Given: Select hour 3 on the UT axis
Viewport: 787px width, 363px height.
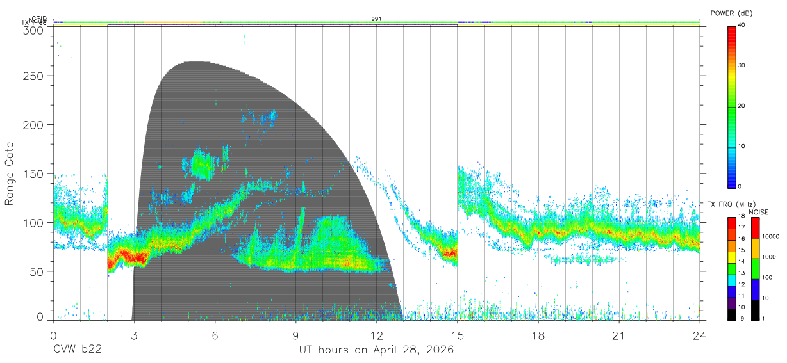Looking at the screenshot, I should pyautogui.click(x=134, y=335).
